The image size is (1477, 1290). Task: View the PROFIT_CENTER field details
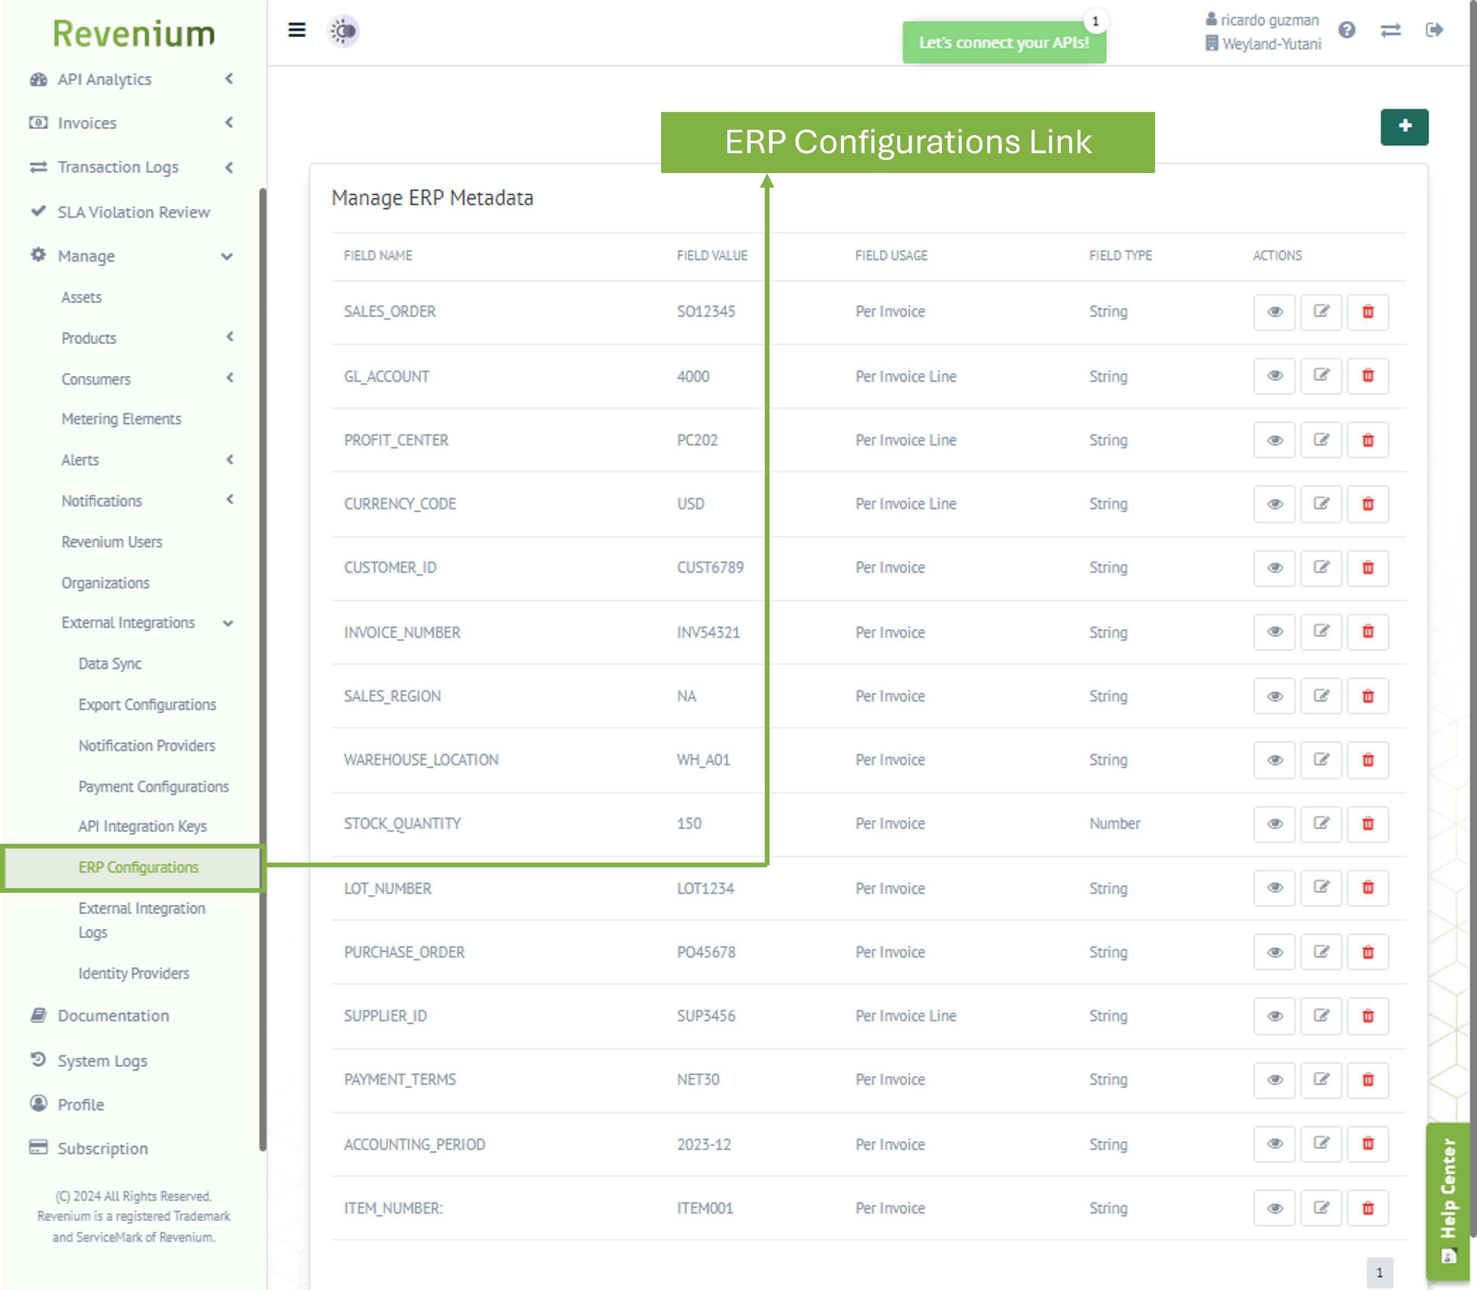pyautogui.click(x=1274, y=440)
